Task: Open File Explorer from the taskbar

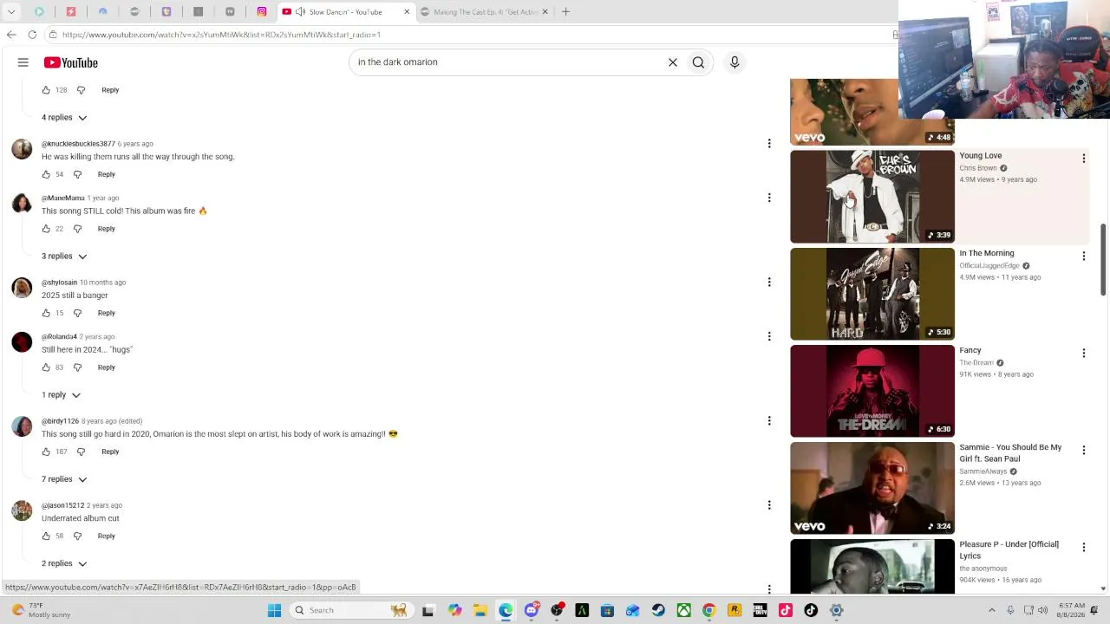Action: coord(480,610)
